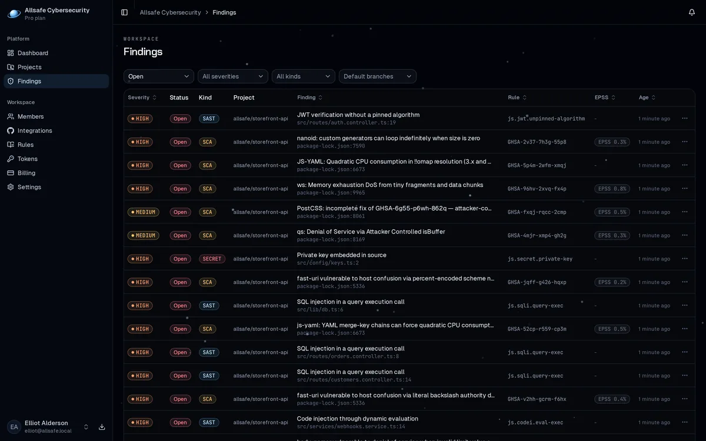Viewport: 706px width, 441px height.
Task: Open row actions for qs Denial of Service finding
Action: pyautogui.click(x=685, y=235)
